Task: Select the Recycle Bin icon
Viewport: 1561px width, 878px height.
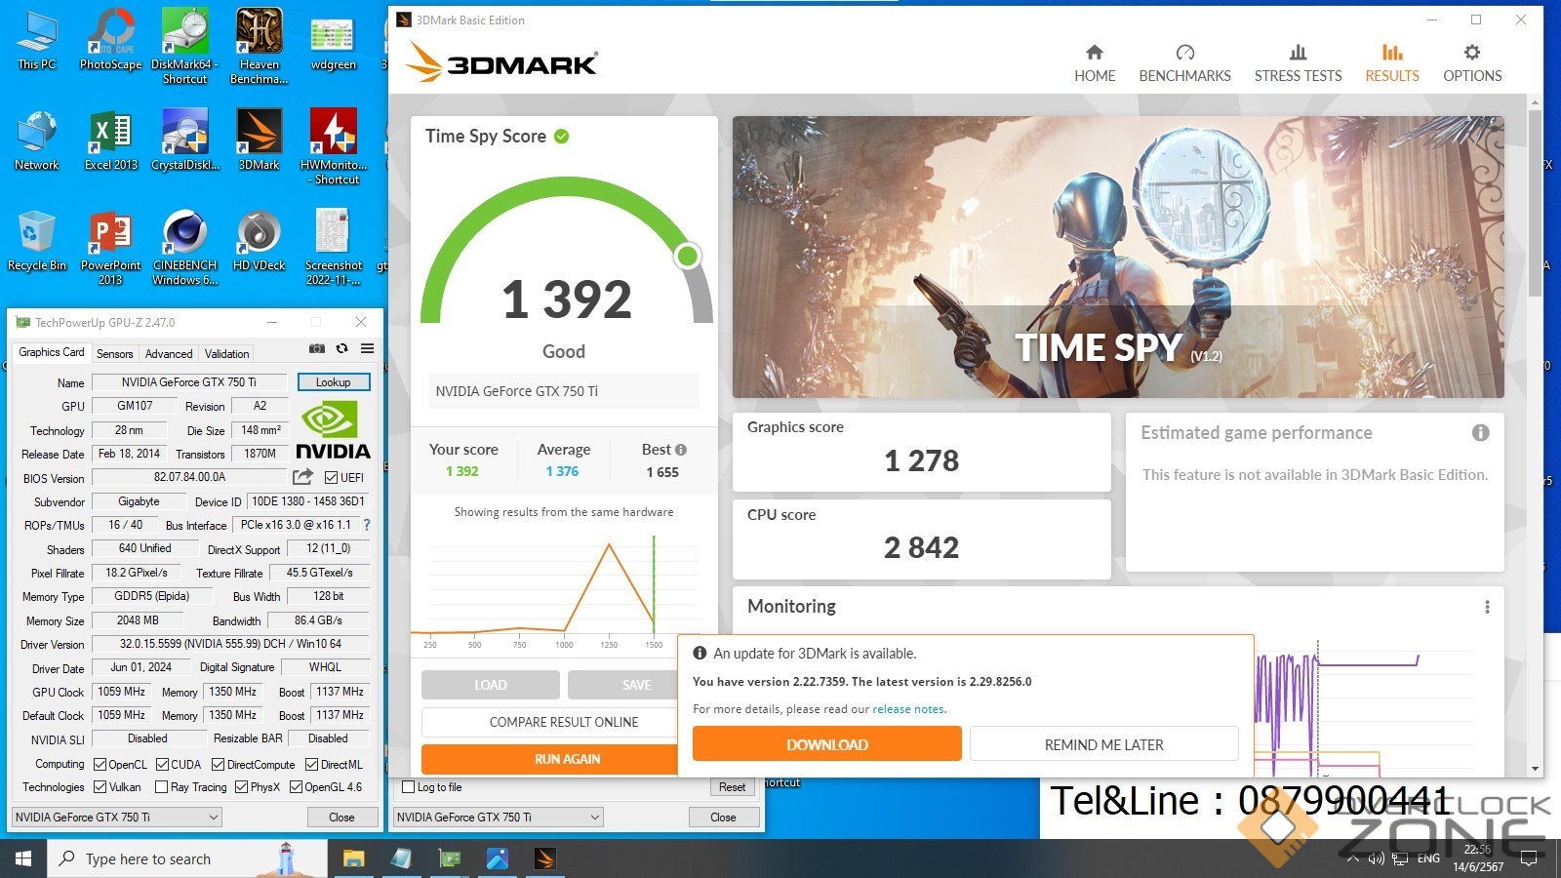Action: [x=36, y=240]
